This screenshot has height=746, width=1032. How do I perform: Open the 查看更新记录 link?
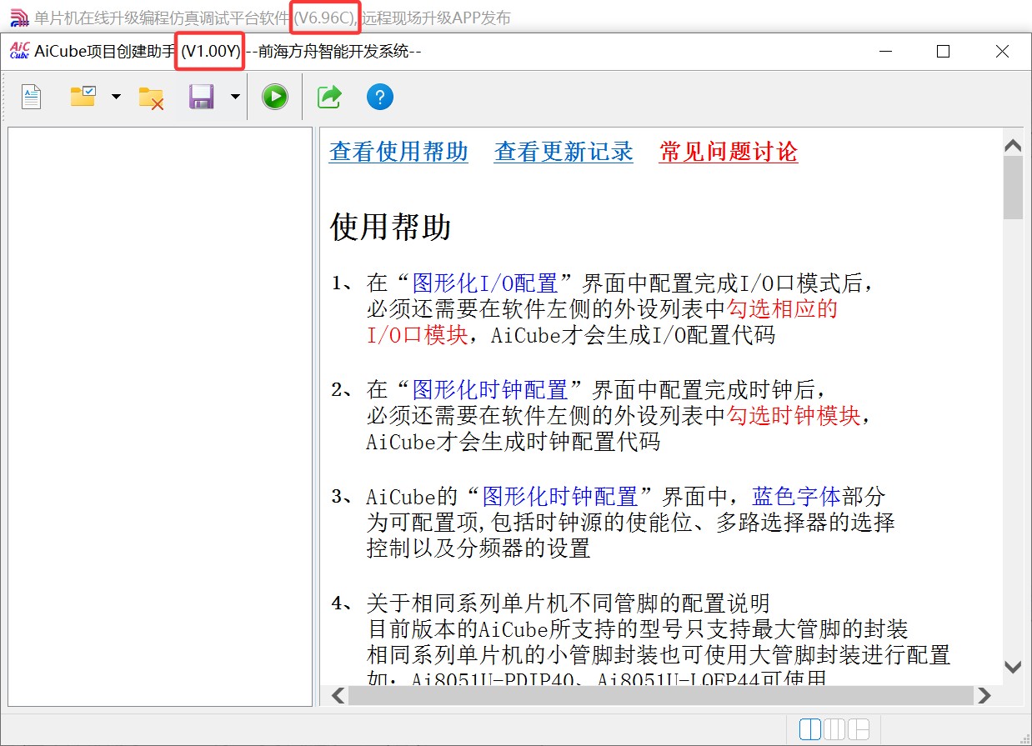564,152
